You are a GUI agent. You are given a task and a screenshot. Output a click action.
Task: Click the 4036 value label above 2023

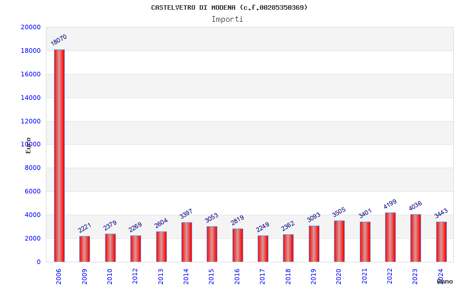click(415, 205)
